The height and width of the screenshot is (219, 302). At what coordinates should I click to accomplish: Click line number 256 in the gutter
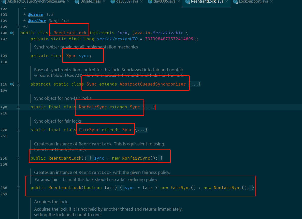pyautogui.click(x=4, y=158)
